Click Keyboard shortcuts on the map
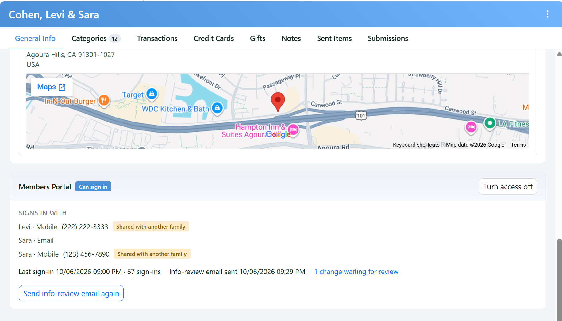 pyautogui.click(x=416, y=145)
